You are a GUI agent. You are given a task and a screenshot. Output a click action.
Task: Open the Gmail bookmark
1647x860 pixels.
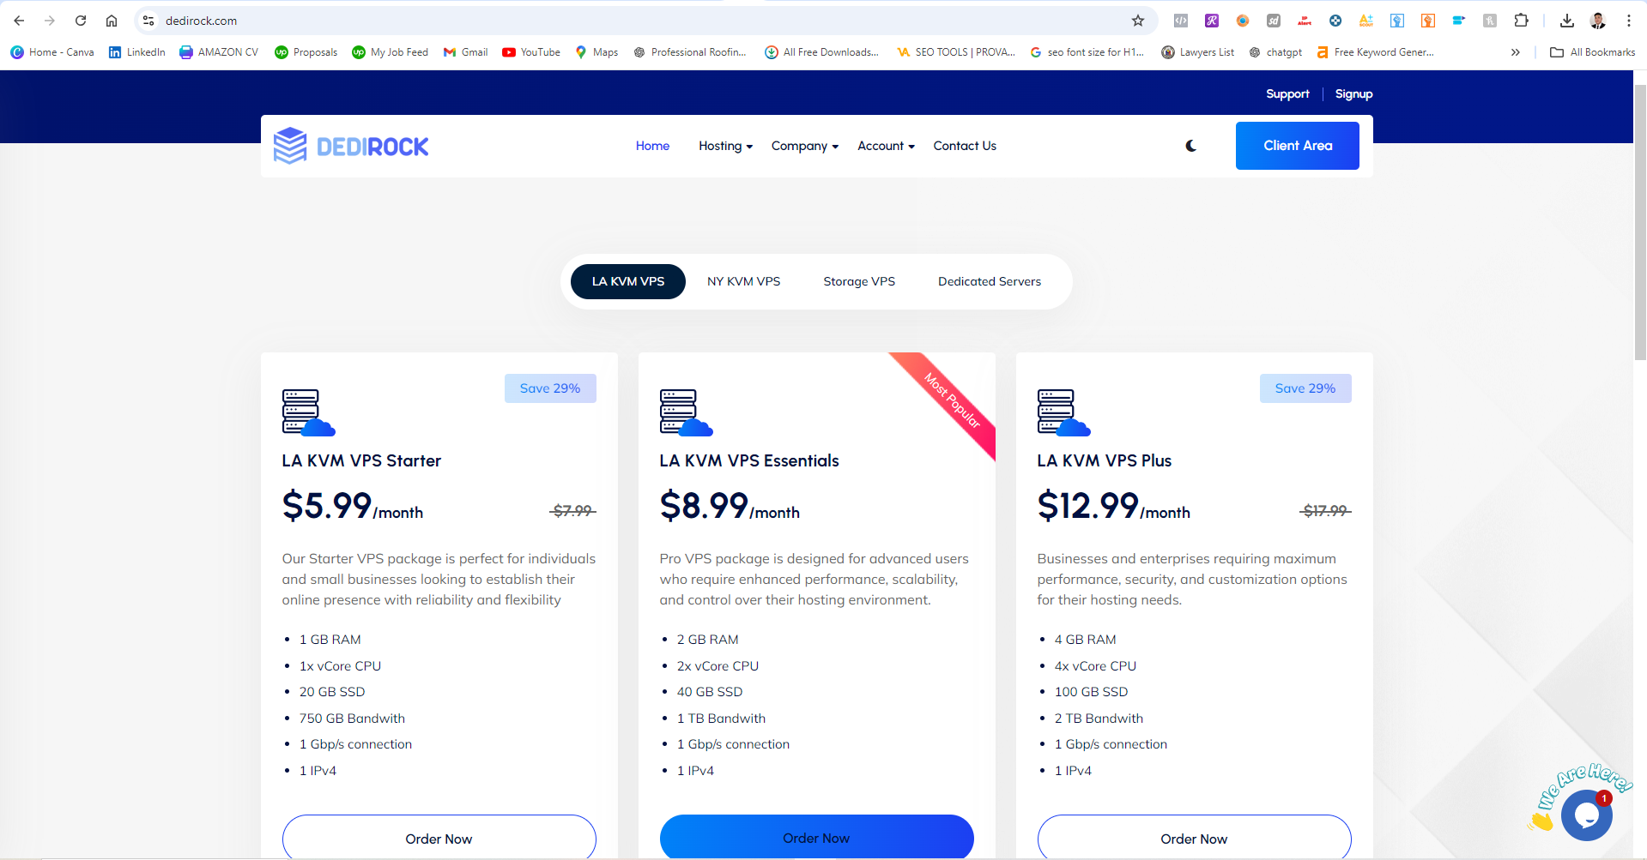(465, 52)
